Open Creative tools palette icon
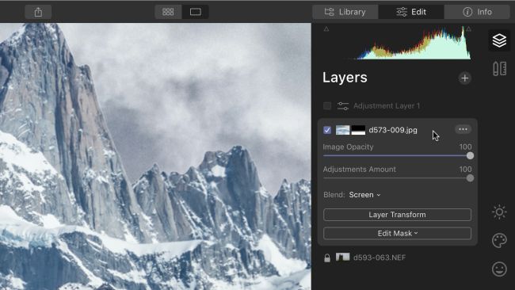The height and width of the screenshot is (290, 515). click(x=499, y=240)
